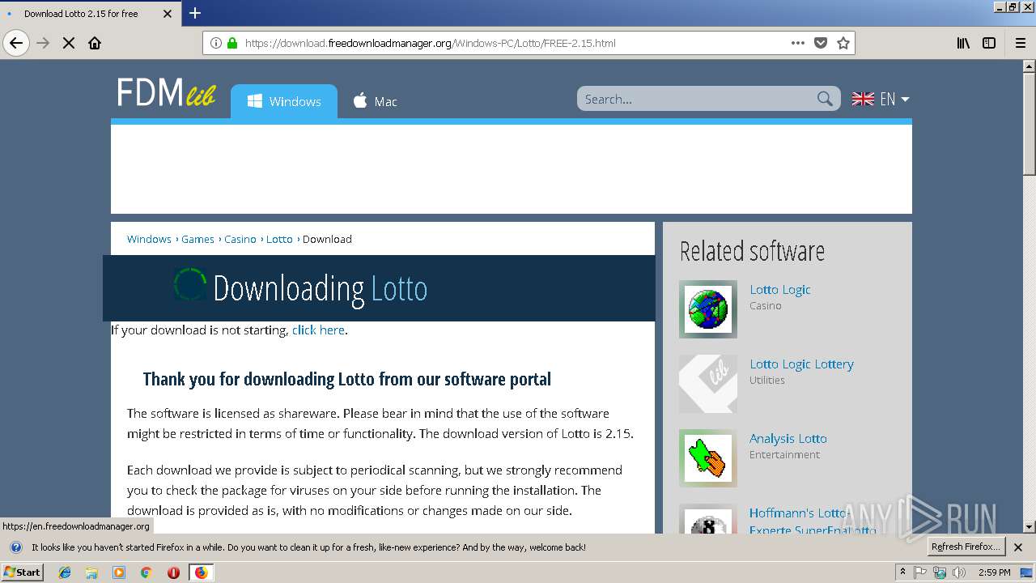
Task: Open the Opera taskbar icon
Action: (x=173, y=572)
